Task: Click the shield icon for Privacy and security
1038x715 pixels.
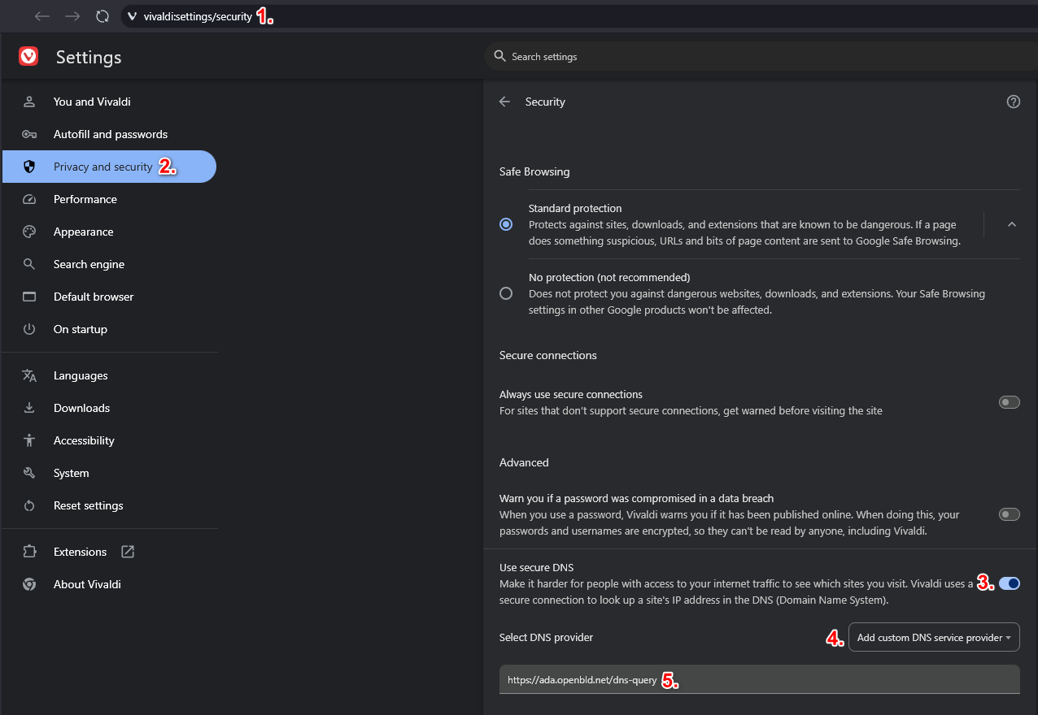Action: coord(29,167)
